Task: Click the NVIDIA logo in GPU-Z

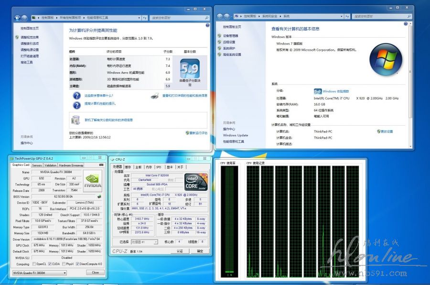Action: (92, 181)
